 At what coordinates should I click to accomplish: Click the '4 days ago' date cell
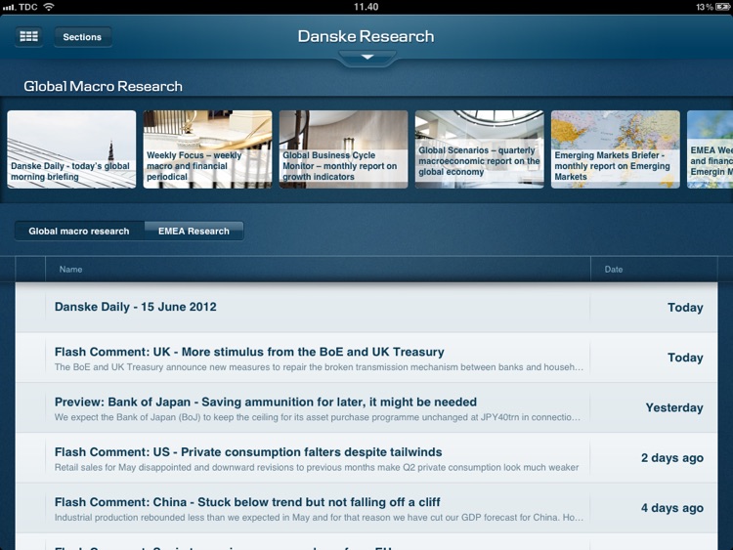coord(672,508)
